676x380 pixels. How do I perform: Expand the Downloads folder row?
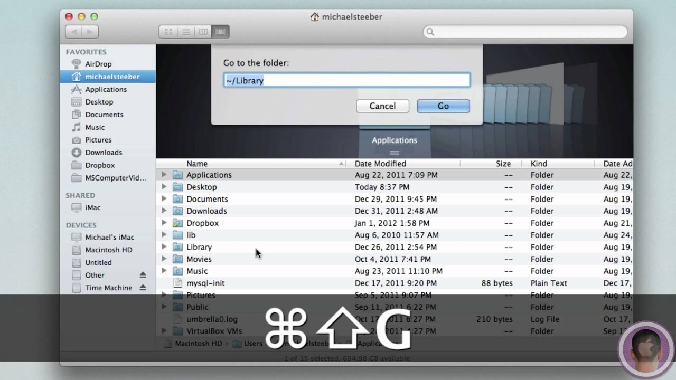coord(164,211)
